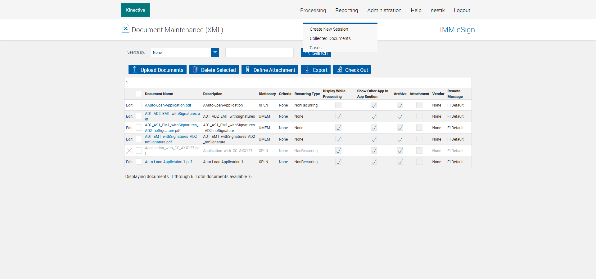Click the Document Maintenance XML page icon
The image size is (596, 279).
click(x=125, y=28)
